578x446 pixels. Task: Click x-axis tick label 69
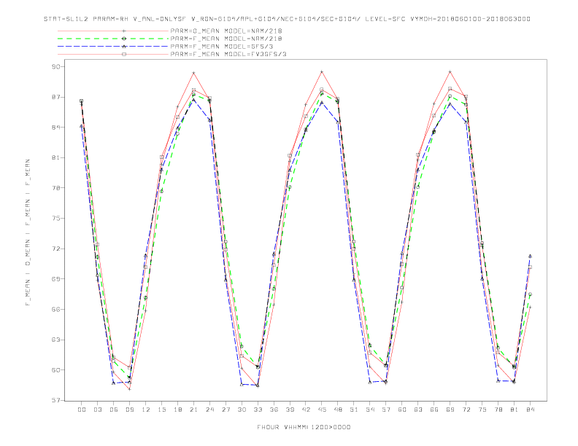click(450, 410)
